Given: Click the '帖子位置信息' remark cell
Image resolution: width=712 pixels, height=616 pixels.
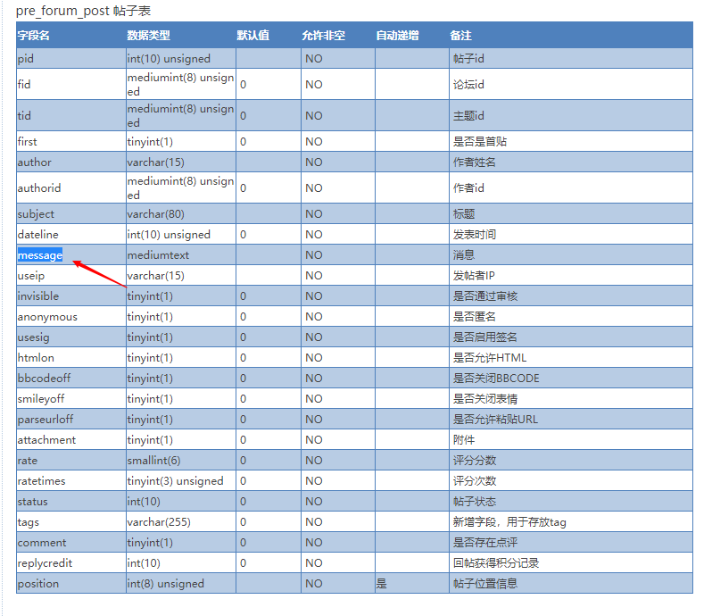Looking at the screenshot, I should tap(571, 583).
